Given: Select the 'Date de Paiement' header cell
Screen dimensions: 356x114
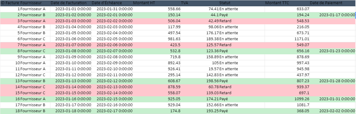Looking at the screenshot, I should pos(333,3).
